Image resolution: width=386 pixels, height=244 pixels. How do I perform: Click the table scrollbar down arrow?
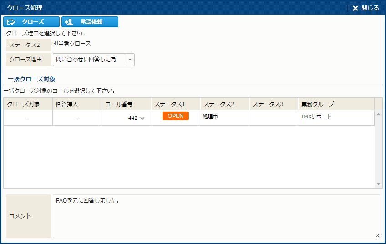click(379, 184)
